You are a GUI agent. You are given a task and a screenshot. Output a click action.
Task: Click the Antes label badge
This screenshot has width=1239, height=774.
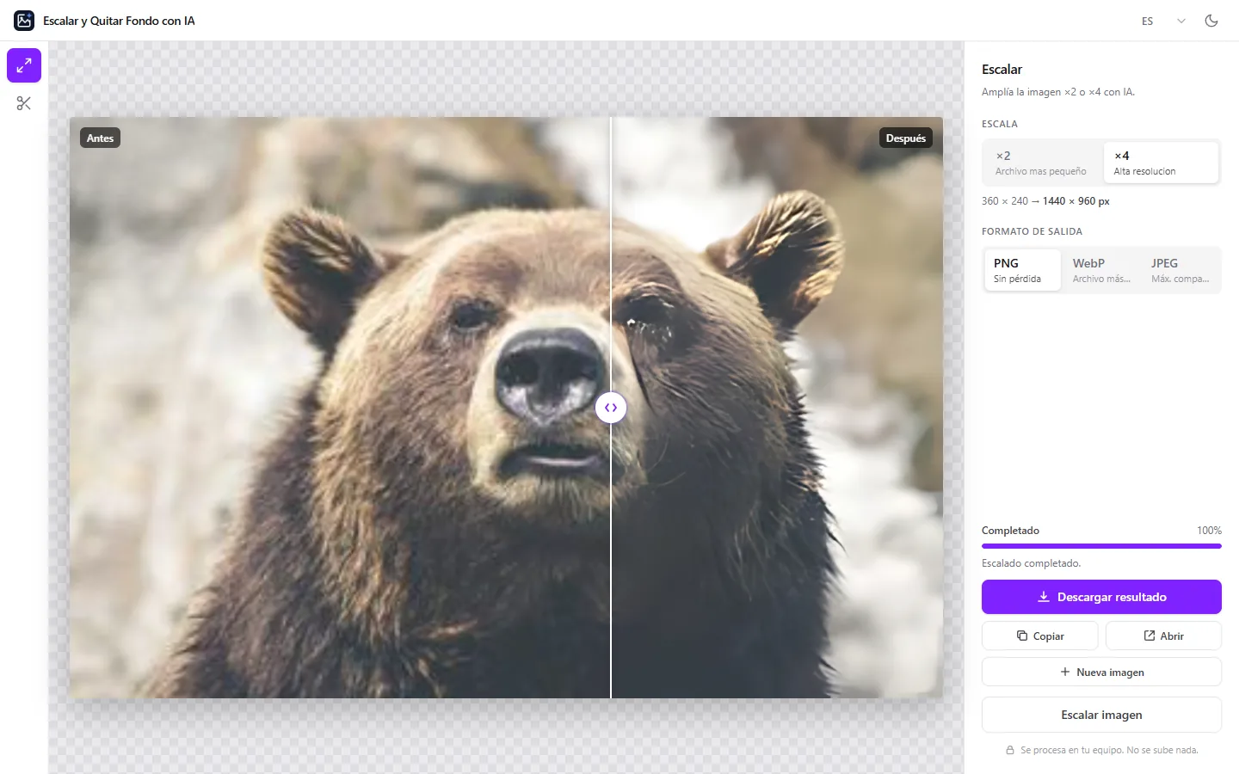[100, 138]
